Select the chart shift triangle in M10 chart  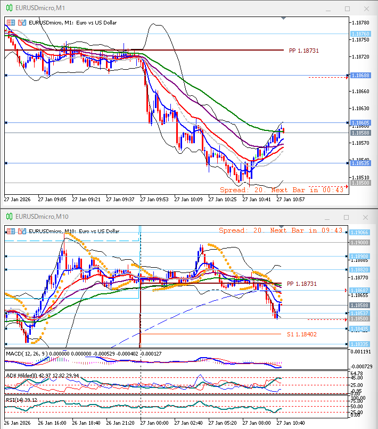(x=283, y=227)
